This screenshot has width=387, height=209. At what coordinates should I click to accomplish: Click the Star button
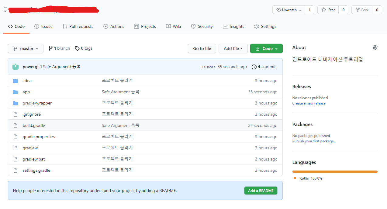click(328, 10)
